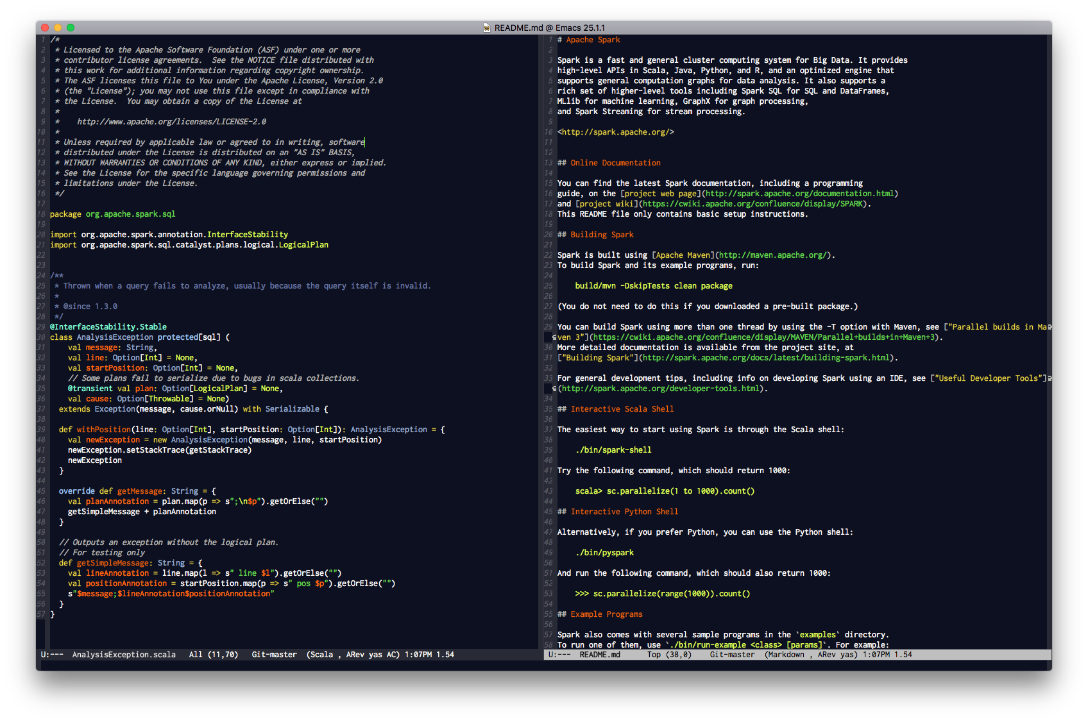Click the '# Apache Spark' heading
1088x722 pixels.
(589, 40)
